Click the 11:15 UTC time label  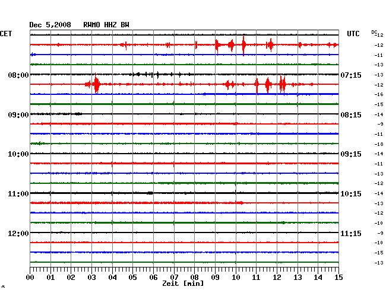[351, 233]
